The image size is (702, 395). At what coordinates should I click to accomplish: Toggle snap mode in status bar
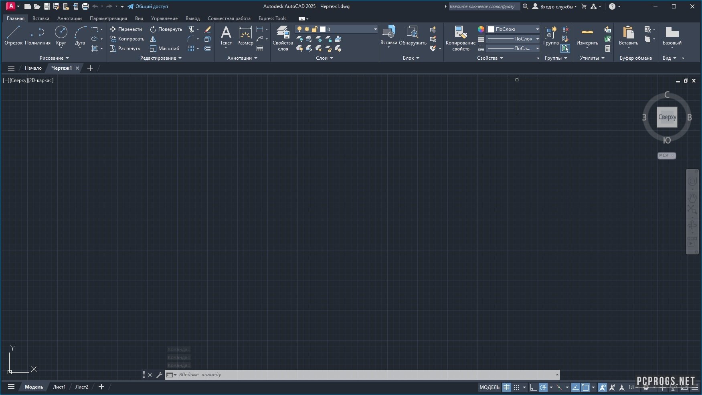[516, 387]
